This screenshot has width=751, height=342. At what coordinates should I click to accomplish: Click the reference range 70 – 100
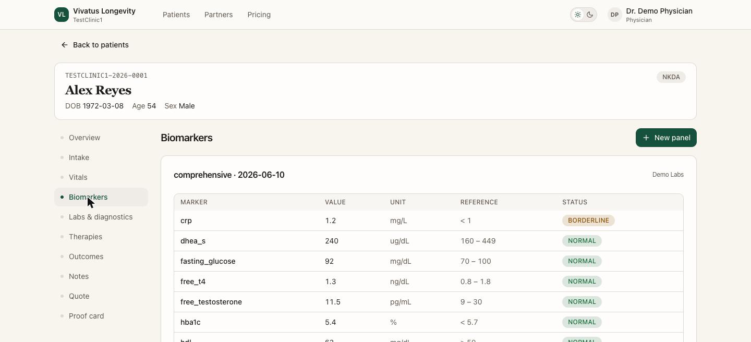(476, 261)
